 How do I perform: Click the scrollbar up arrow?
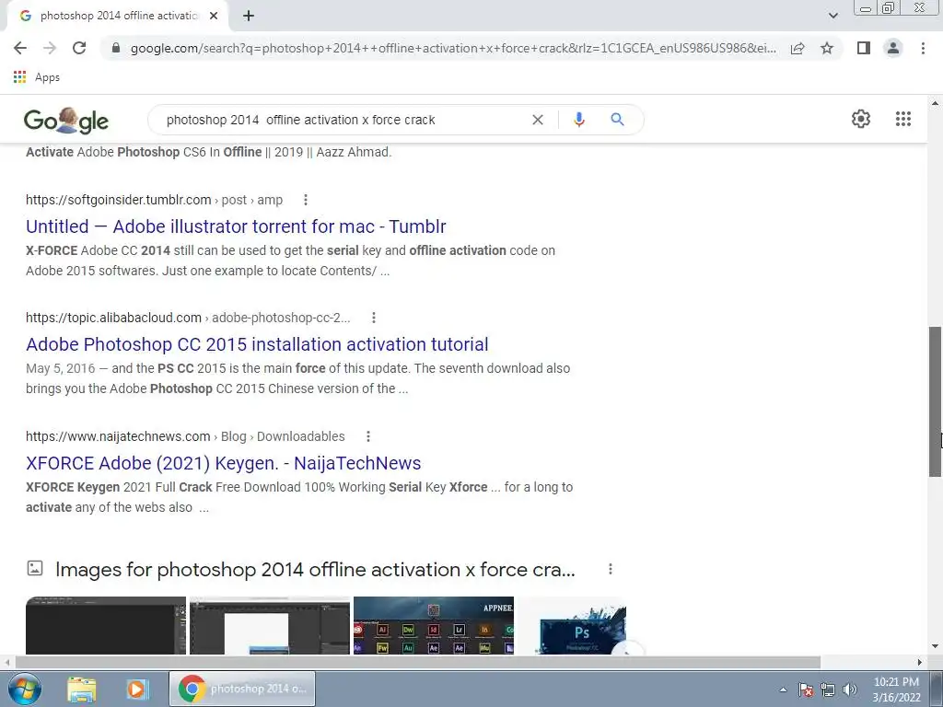(935, 103)
